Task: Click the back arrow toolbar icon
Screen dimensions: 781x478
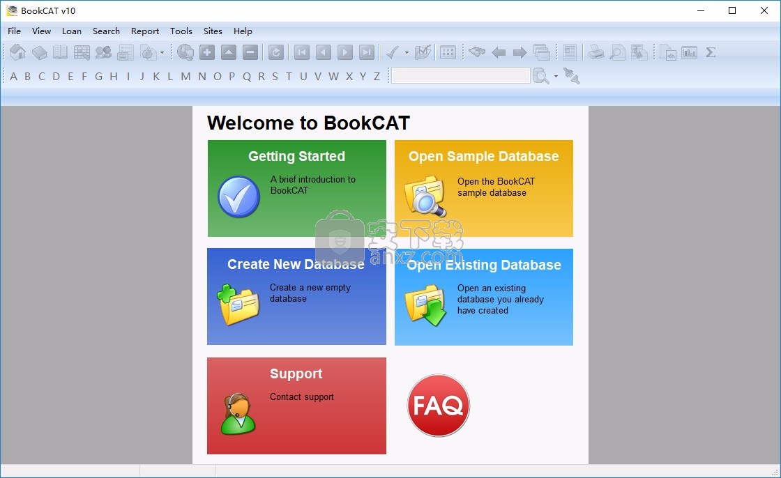Action: tap(499, 52)
